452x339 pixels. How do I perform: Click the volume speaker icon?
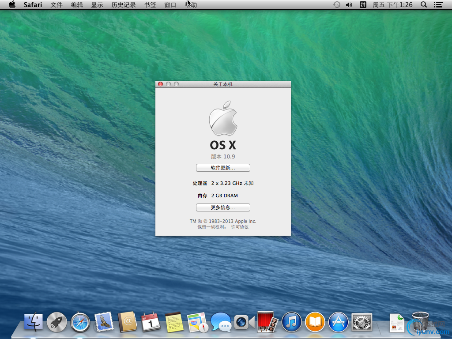(x=349, y=4)
